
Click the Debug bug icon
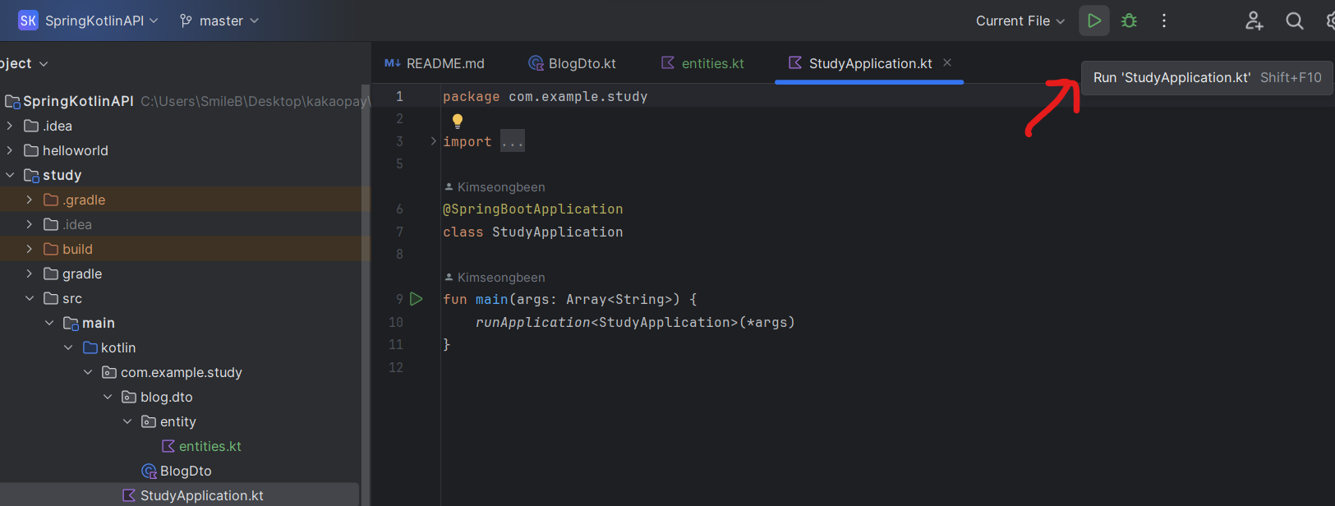pyautogui.click(x=1130, y=21)
